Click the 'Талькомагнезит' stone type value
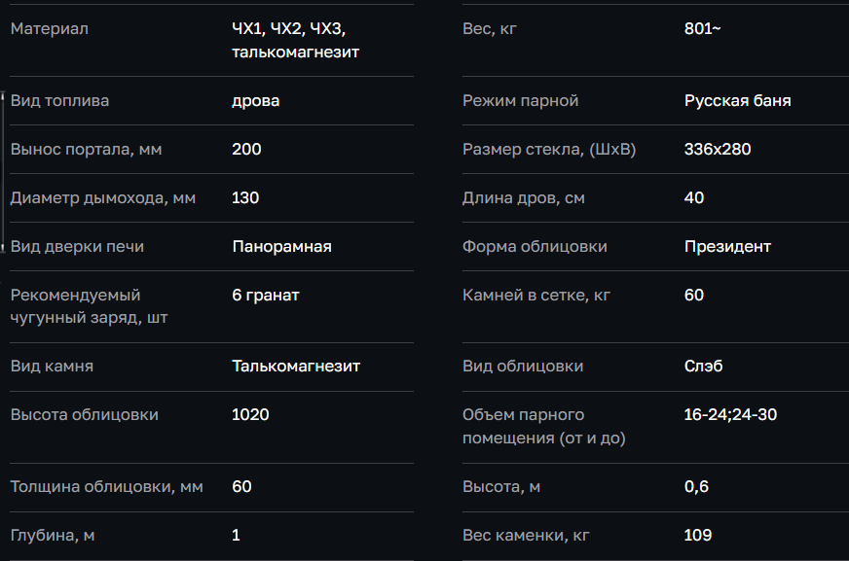Image resolution: width=849 pixels, height=561 pixels. pos(296,367)
